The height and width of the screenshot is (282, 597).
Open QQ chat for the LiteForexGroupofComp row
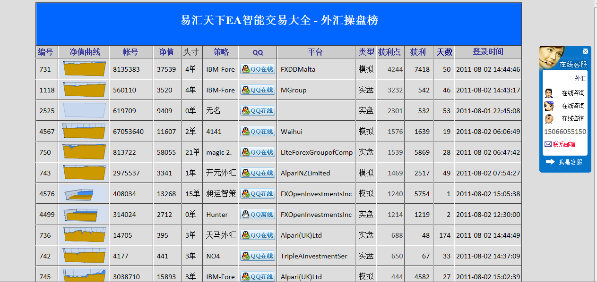pos(258,152)
